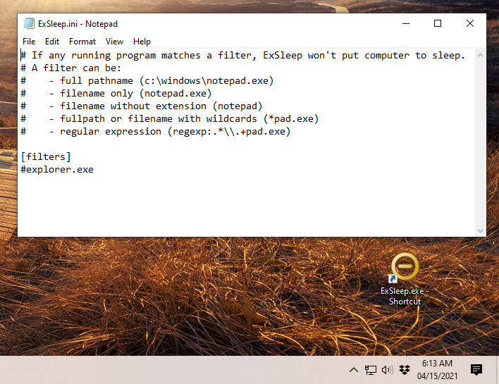Open the Format menu
This screenshot has height=384, width=499.
(82, 42)
